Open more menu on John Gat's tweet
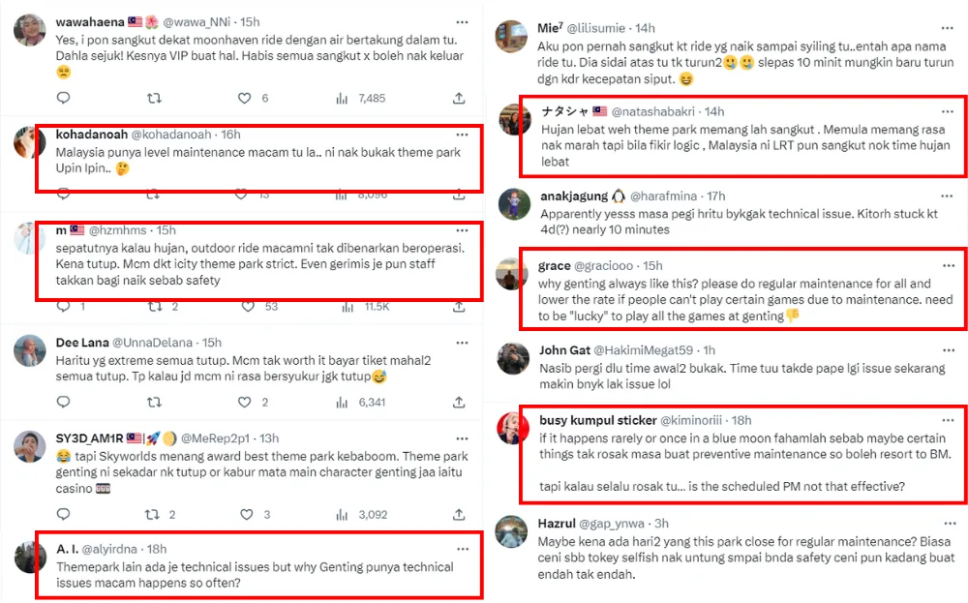 946,349
